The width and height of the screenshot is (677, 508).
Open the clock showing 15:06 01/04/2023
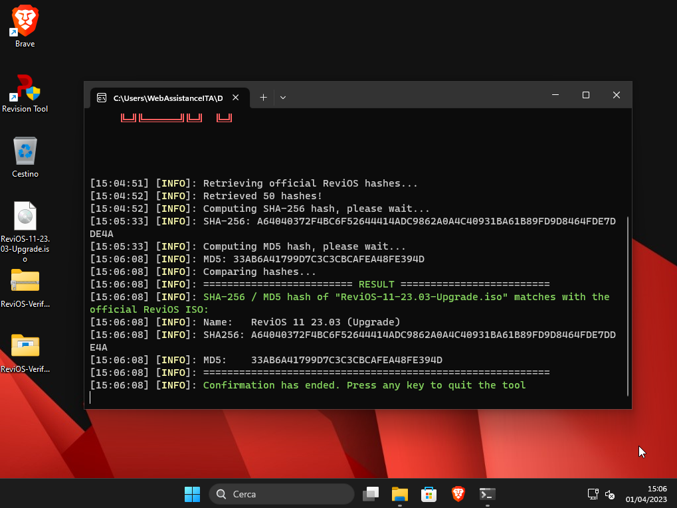(x=646, y=494)
